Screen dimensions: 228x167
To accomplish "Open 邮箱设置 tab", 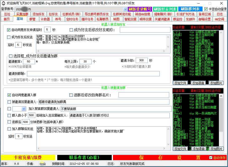I will (x=205, y=19).
